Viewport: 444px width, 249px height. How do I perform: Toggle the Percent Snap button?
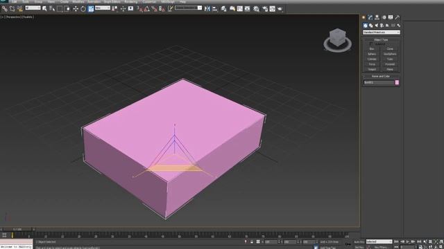point(154,9)
